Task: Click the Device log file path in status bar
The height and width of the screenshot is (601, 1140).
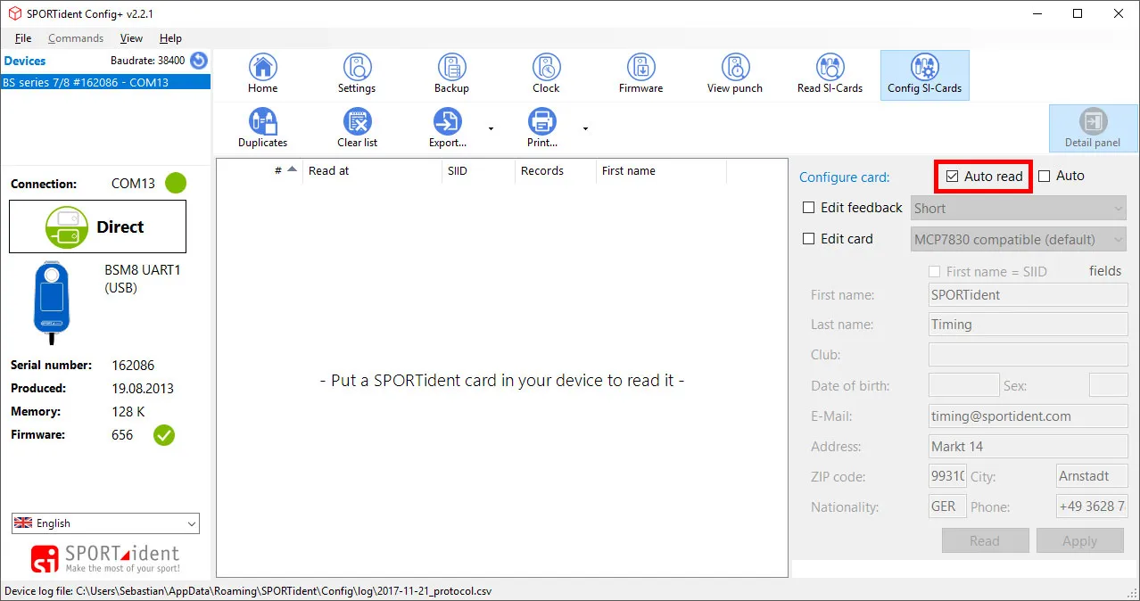Action: click(x=248, y=591)
